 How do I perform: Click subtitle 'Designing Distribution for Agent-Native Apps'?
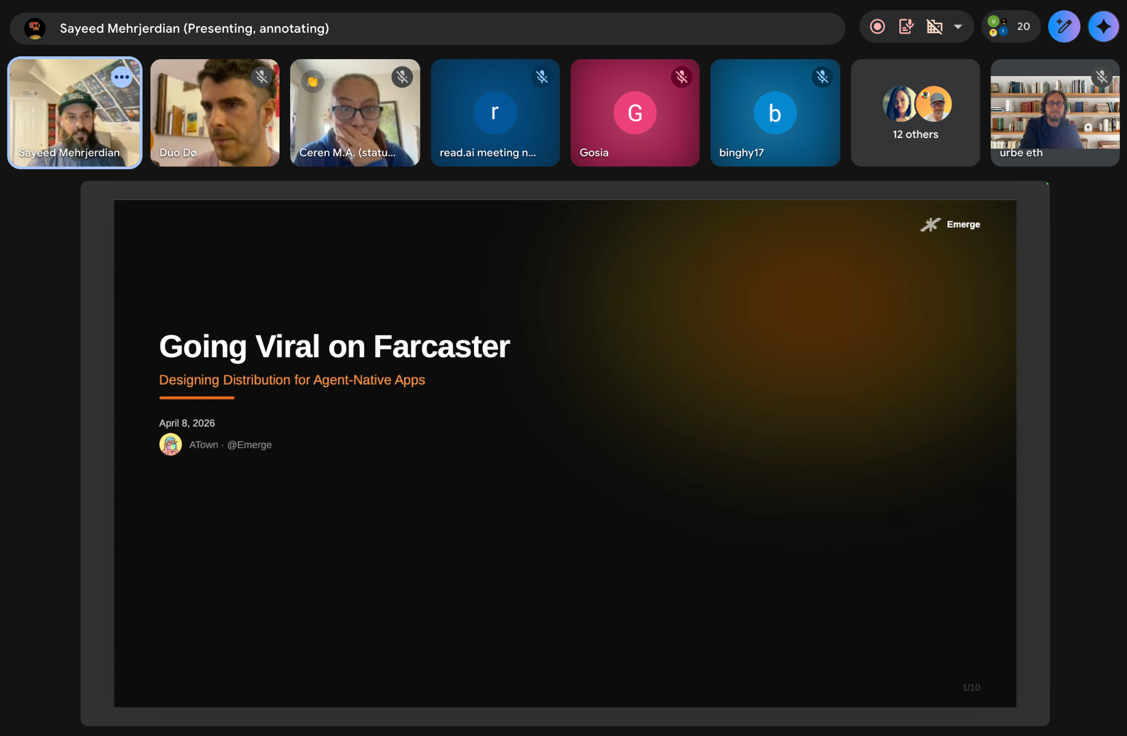pyautogui.click(x=292, y=380)
